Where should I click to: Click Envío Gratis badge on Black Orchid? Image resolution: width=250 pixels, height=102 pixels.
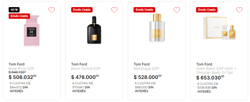tap(82, 10)
